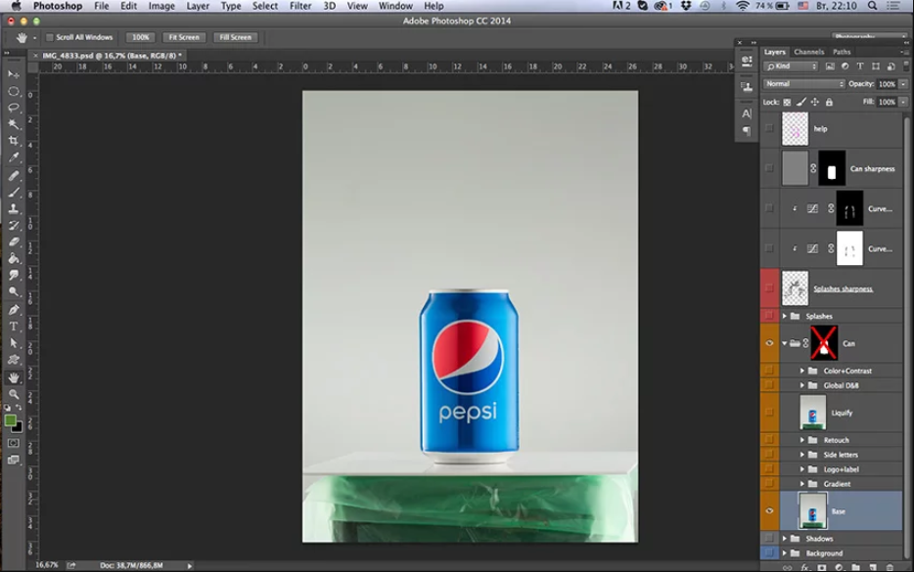Click the Fill Screen button
The height and width of the screenshot is (572, 914).
click(x=235, y=37)
